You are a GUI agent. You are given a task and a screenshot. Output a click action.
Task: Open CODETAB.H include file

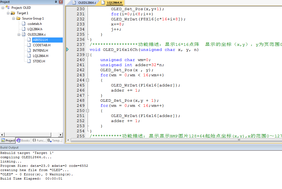tap(42, 45)
